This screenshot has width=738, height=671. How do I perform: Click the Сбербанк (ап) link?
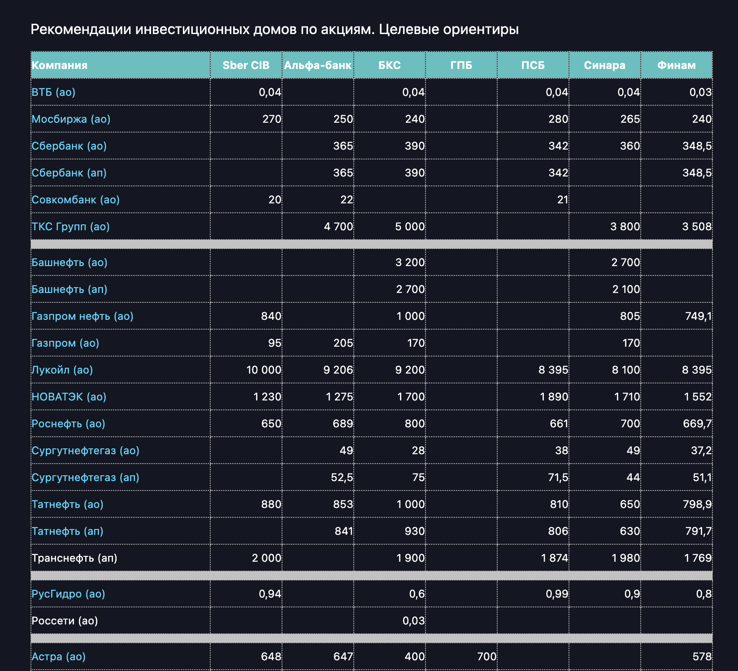tap(69, 173)
